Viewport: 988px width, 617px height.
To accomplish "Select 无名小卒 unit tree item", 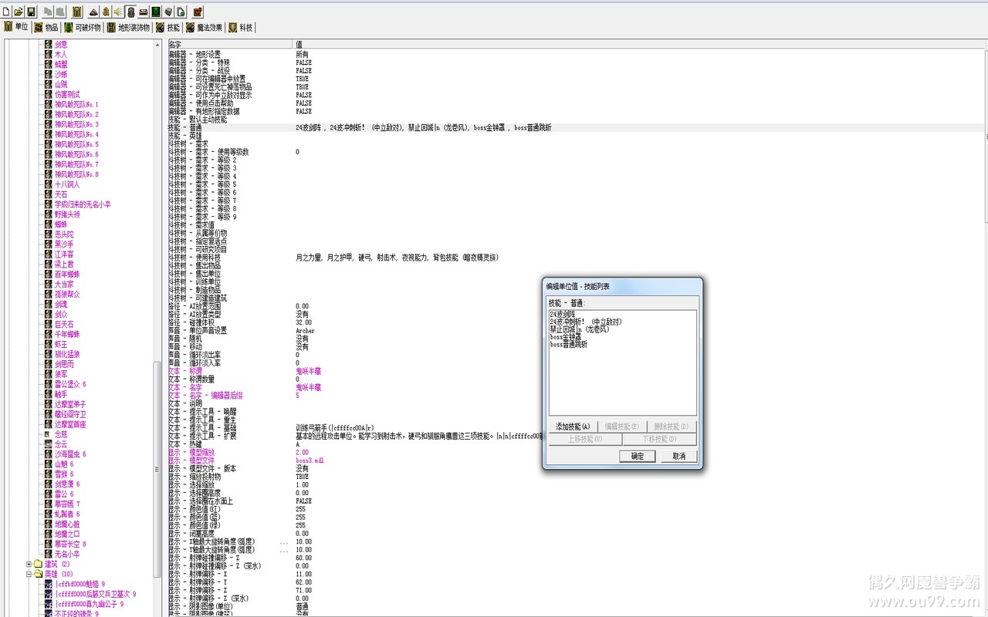I will pyautogui.click(x=67, y=554).
